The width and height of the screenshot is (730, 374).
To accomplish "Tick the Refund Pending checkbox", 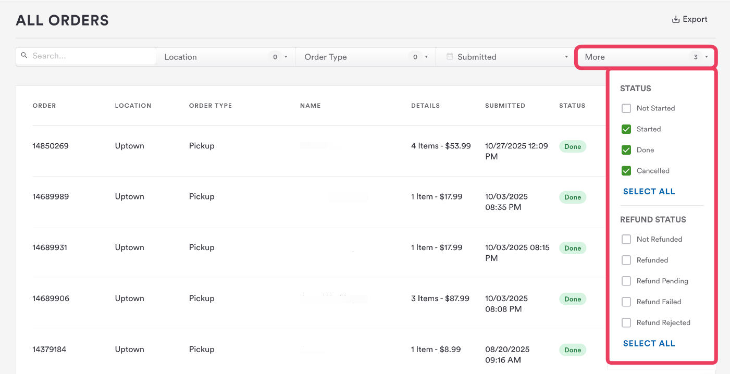I will pos(626,281).
